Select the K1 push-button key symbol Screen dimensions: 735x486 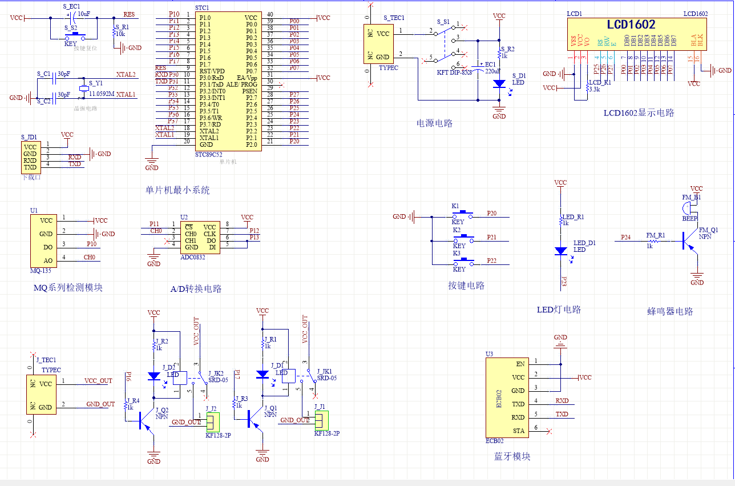point(463,214)
